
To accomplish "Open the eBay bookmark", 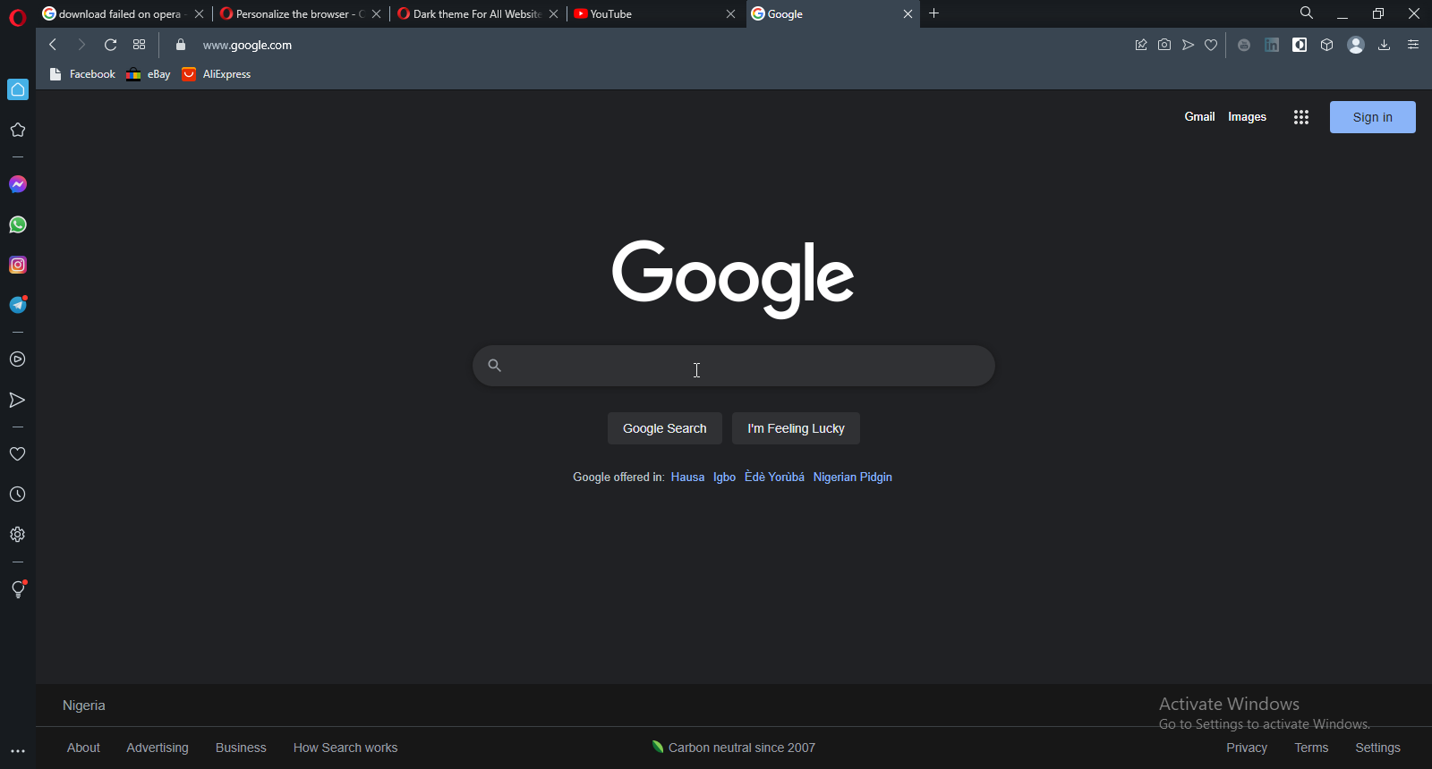I will 149,74.
